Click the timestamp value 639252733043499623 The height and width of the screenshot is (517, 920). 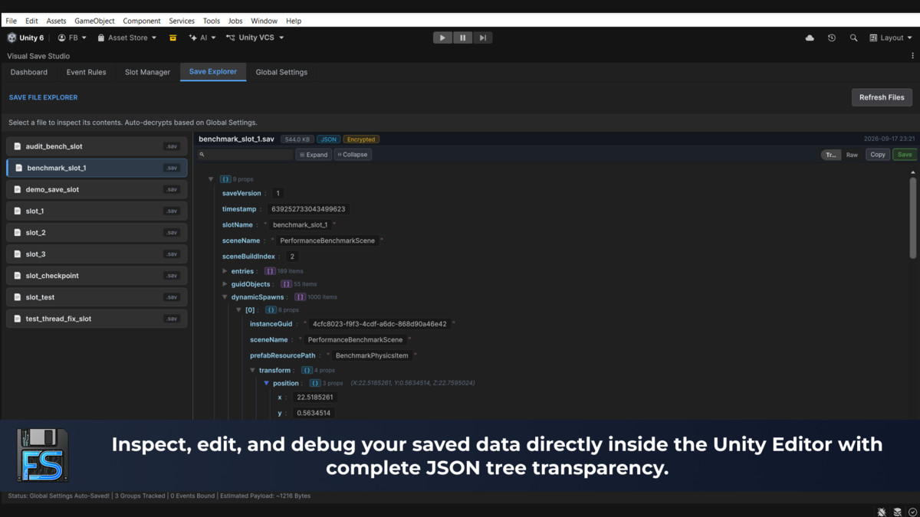[x=308, y=209]
